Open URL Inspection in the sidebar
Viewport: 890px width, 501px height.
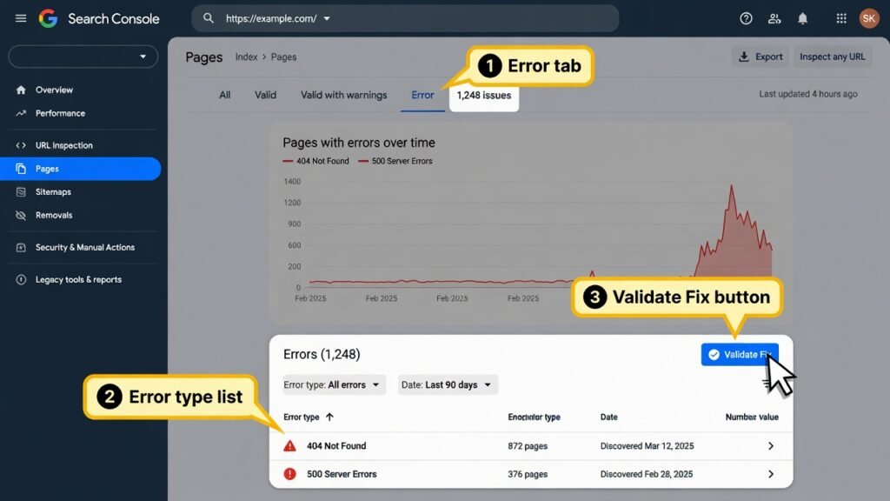64,145
